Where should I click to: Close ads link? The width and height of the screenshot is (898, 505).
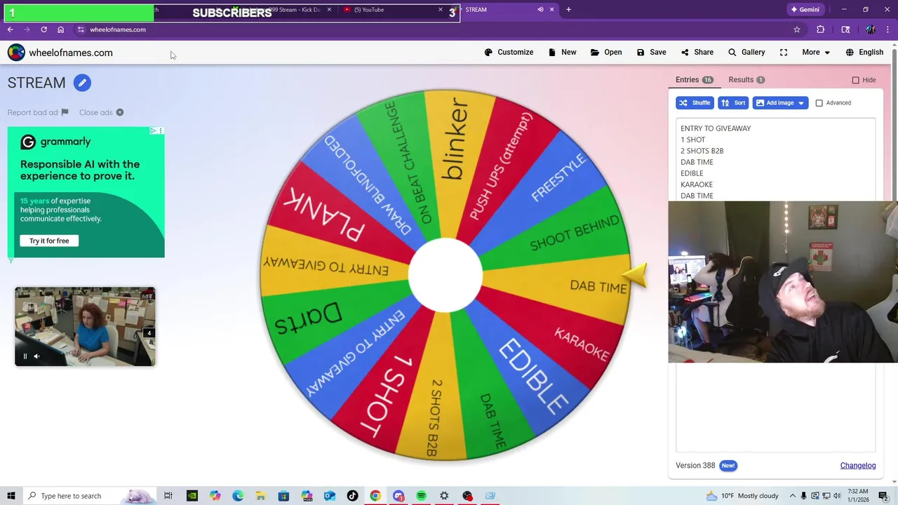[x=101, y=112]
